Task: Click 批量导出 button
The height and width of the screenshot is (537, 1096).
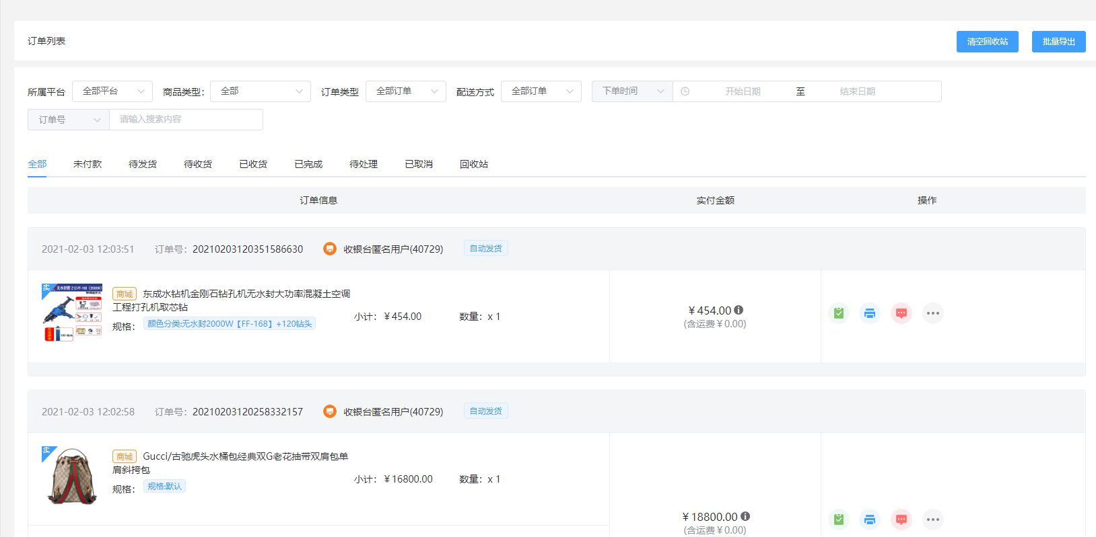Action: point(1059,42)
